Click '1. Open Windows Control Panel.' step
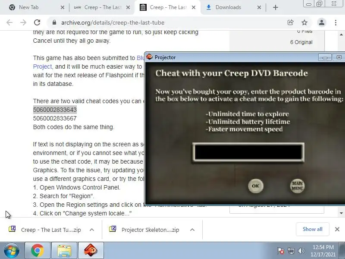The height and width of the screenshot is (259, 345). [77, 187]
